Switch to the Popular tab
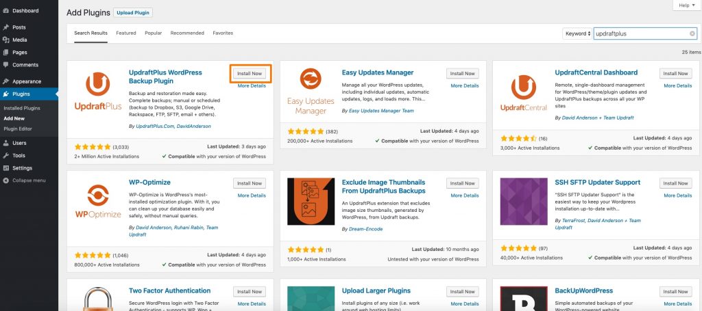The image size is (702, 311). click(153, 33)
